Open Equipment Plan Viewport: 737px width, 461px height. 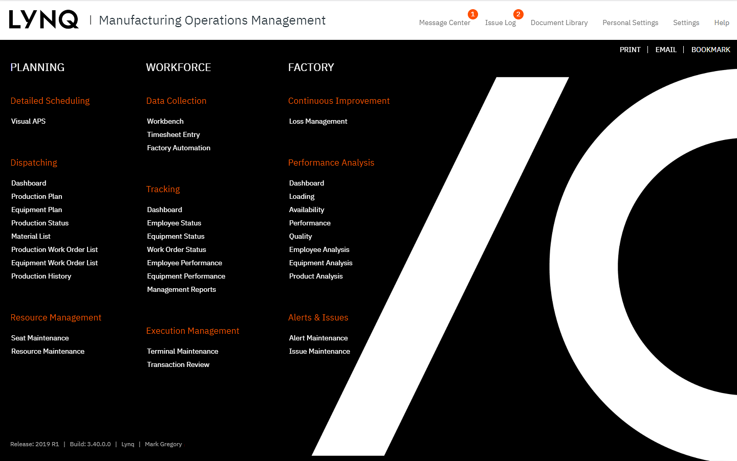point(37,210)
